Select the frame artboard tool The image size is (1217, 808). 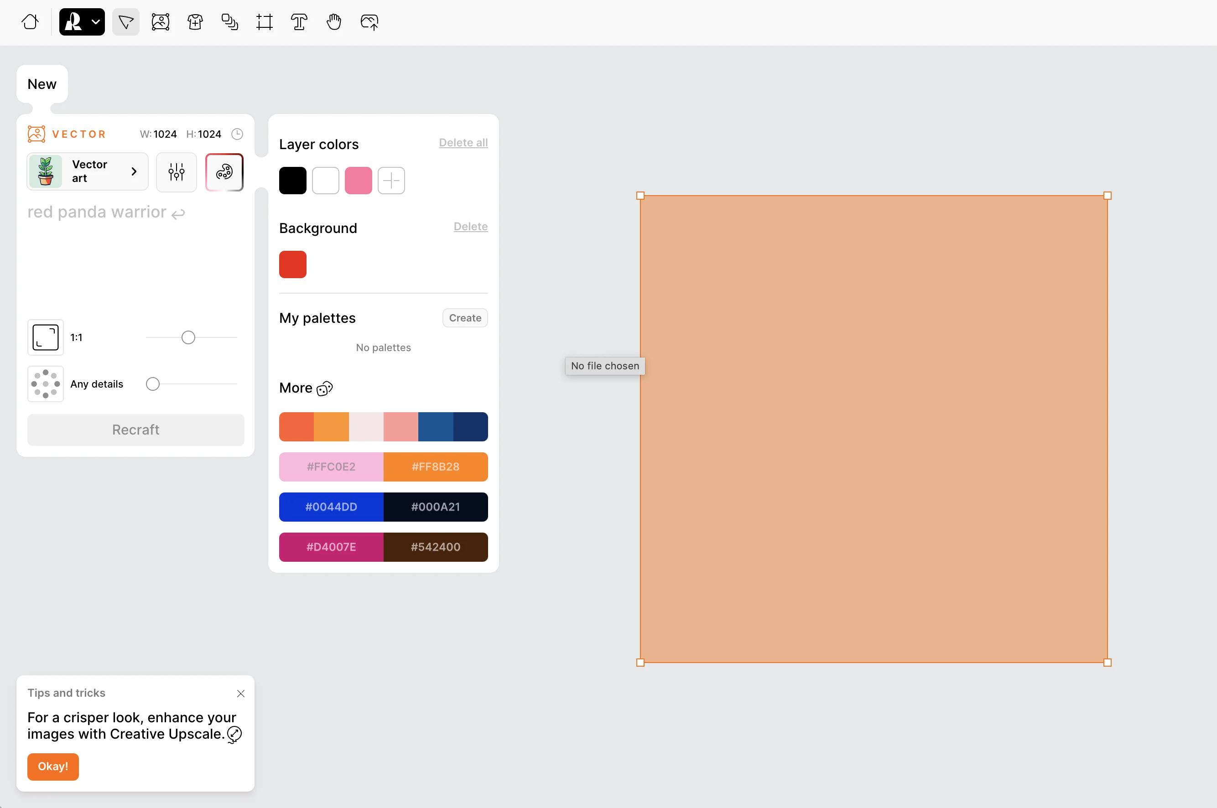click(265, 22)
